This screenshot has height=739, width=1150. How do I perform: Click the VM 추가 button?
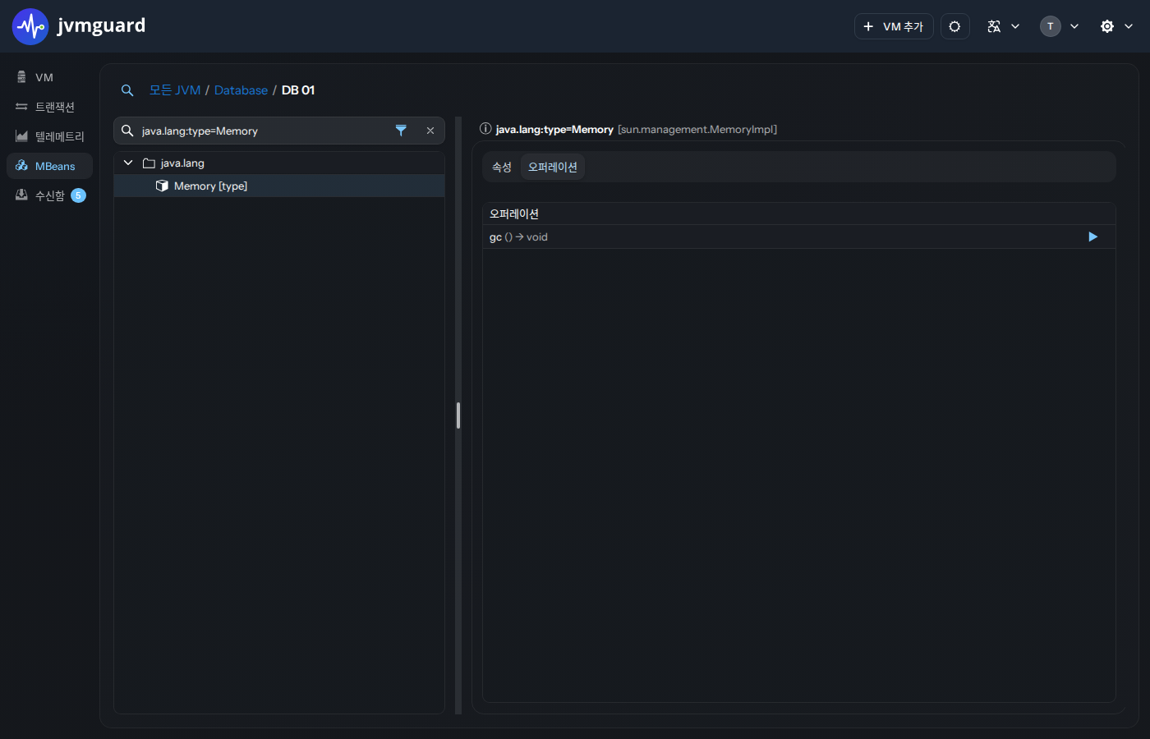[x=894, y=26]
